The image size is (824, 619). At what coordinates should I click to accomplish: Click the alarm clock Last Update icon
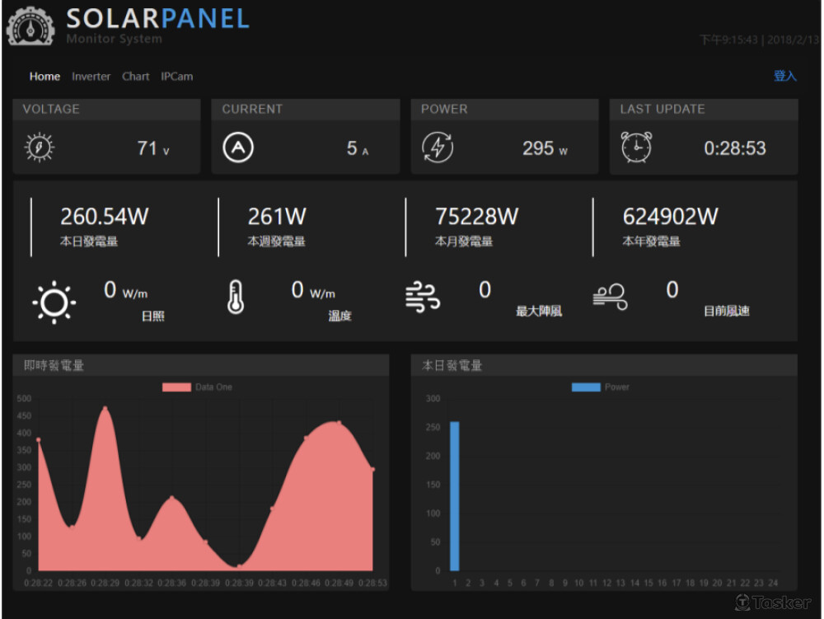(636, 148)
